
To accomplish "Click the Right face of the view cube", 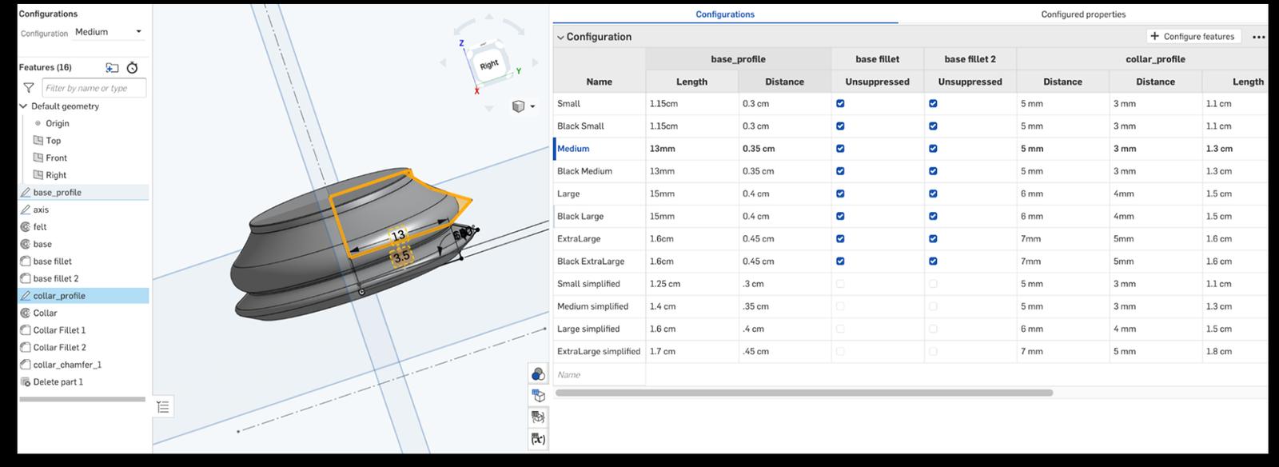I will point(489,64).
